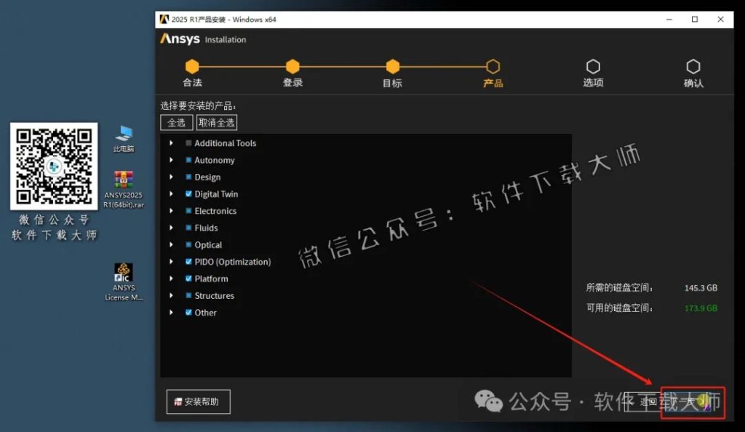Expand the Additional Tools category
Screen dimensions: 745x432
[171, 143]
